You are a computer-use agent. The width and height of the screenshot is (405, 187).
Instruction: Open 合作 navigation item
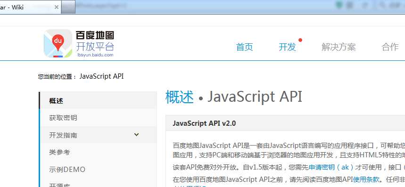pos(390,47)
